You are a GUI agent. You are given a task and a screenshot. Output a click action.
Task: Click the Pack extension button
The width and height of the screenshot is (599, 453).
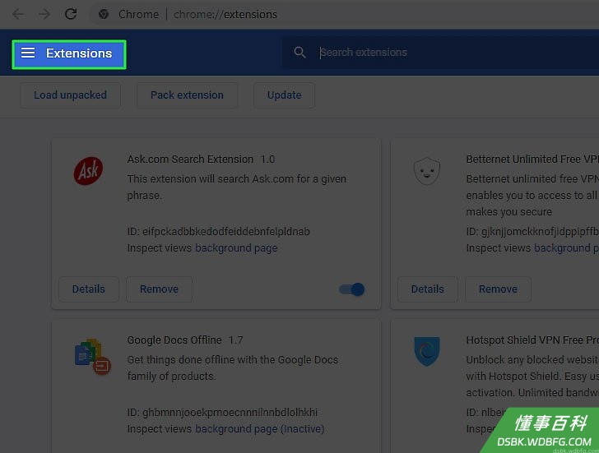187,95
